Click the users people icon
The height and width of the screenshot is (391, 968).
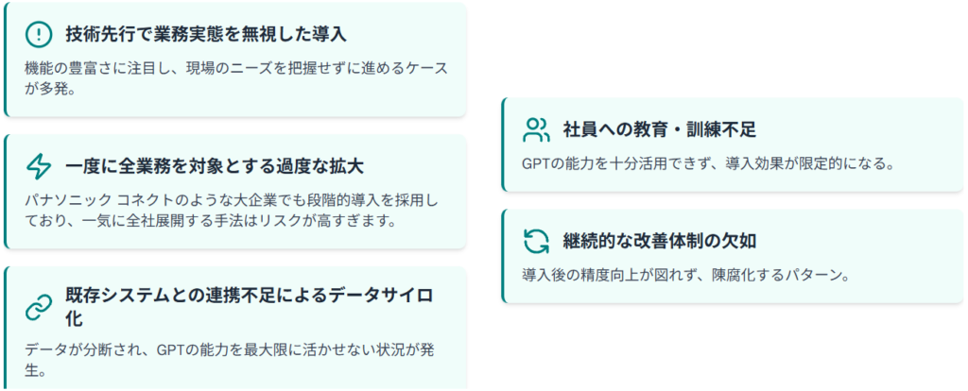(x=535, y=129)
